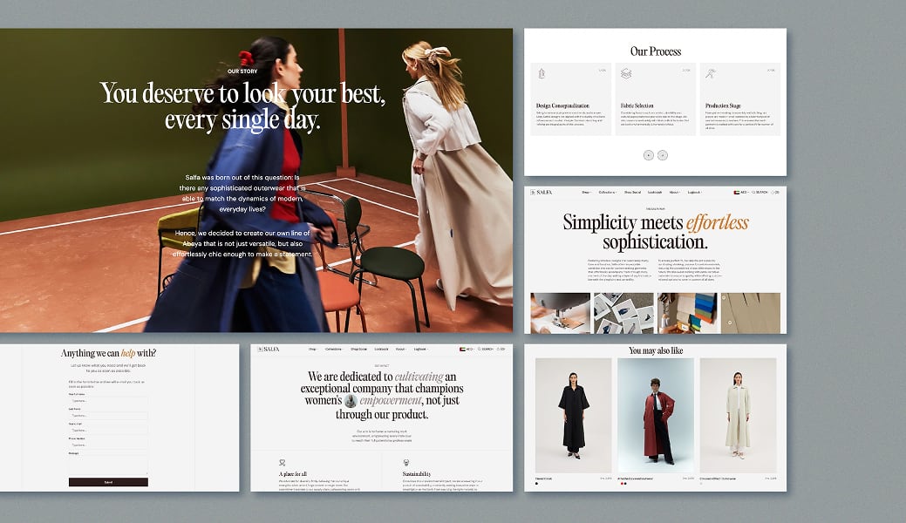906x523 pixels.
Task: Click the Message text area
Action: tap(108, 465)
